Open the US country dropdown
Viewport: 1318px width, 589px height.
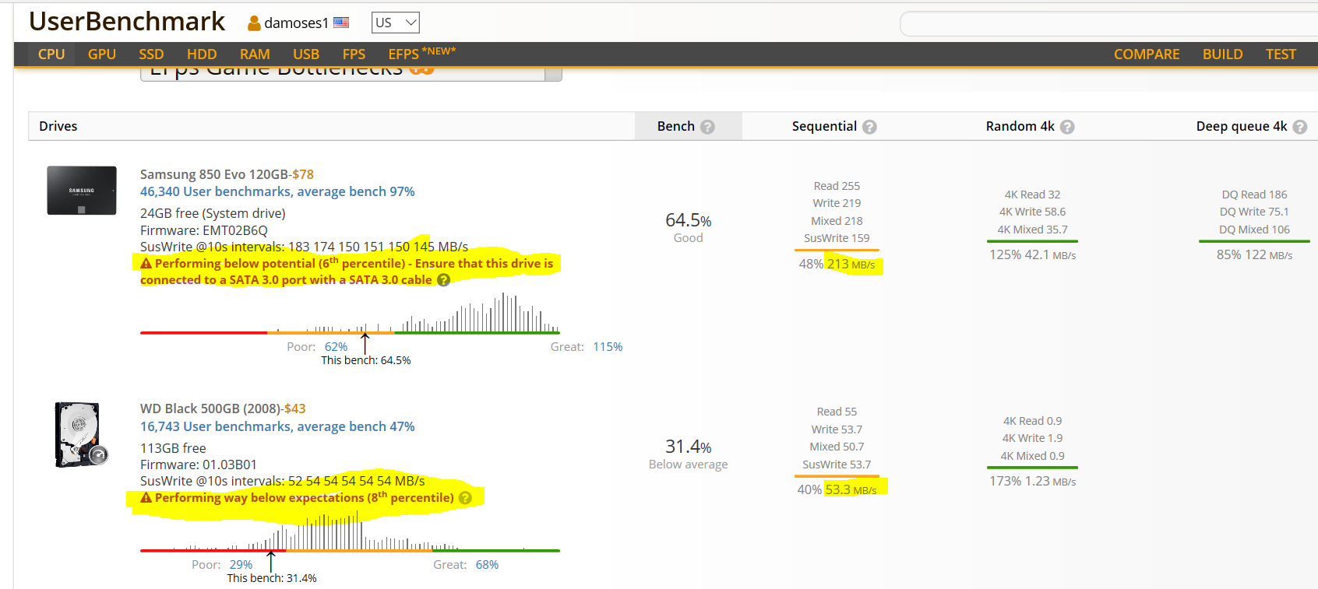coord(396,23)
